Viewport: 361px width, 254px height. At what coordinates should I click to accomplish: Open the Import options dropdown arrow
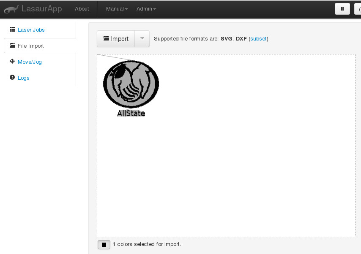coord(142,39)
